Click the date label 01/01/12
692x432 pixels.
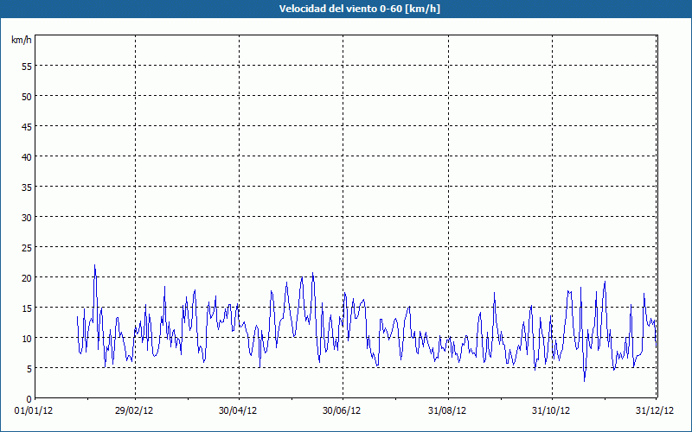pyautogui.click(x=34, y=411)
